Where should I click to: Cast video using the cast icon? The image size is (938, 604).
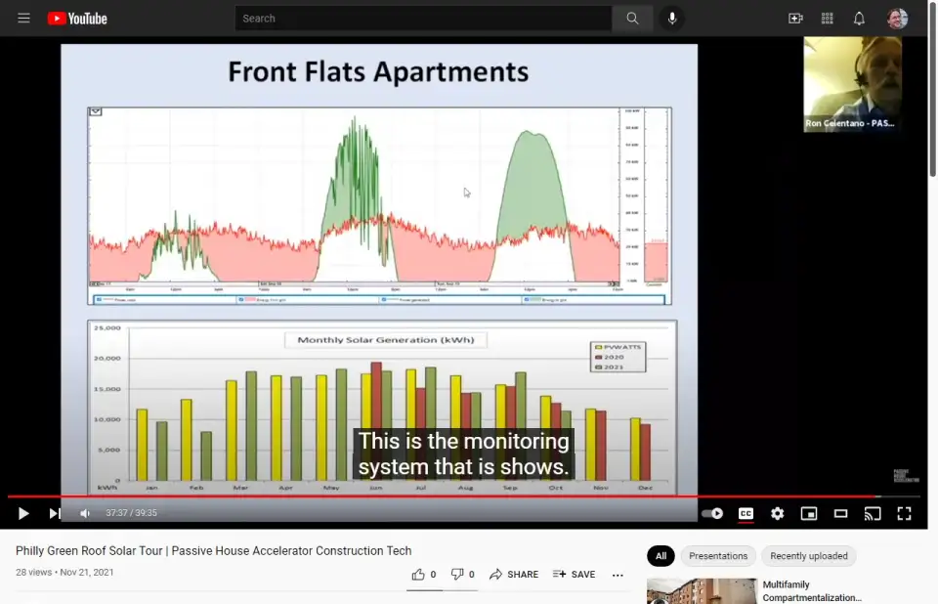point(873,513)
